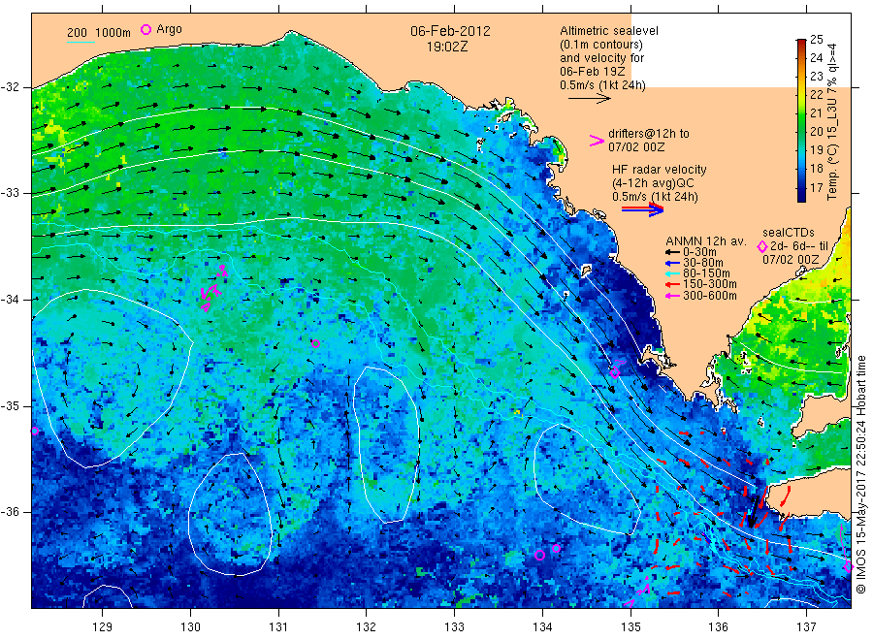The height and width of the screenshot is (640, 873).
Task: Click the '0-30m' depth label
Action: (x=699, y=252)
